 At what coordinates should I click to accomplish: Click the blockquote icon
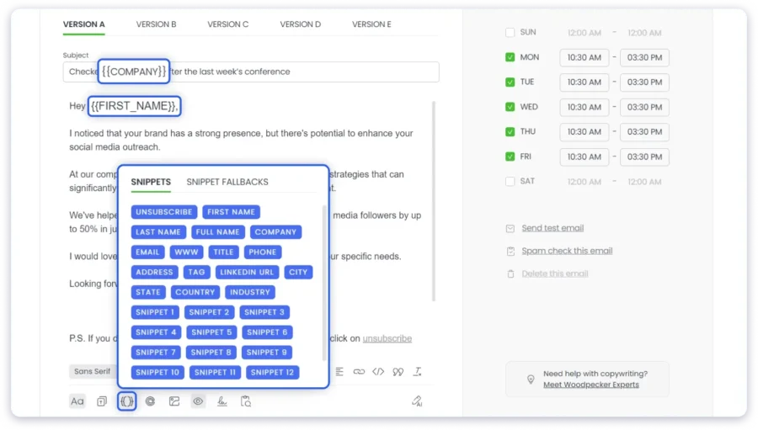click(x=398, y=371)
